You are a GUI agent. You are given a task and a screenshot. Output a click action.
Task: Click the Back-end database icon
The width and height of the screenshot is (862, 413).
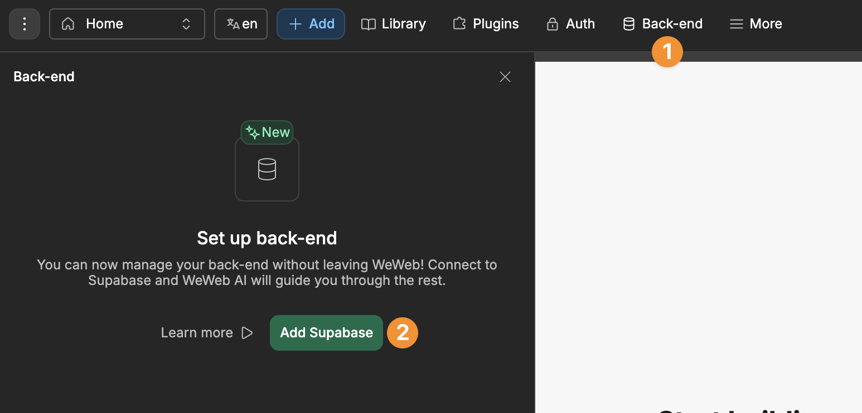(629, 23)
